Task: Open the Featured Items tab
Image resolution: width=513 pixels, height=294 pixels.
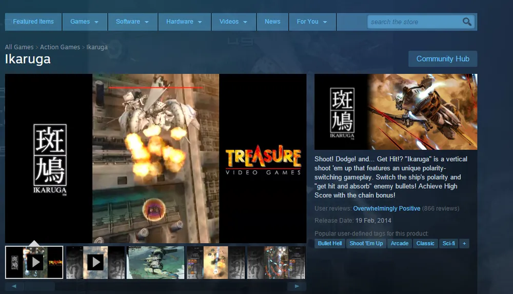Action: click(33, 22)
